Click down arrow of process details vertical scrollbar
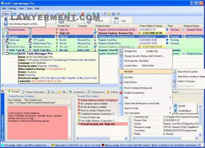The width and height of the screenshot is (205, 148). [200, 135]
